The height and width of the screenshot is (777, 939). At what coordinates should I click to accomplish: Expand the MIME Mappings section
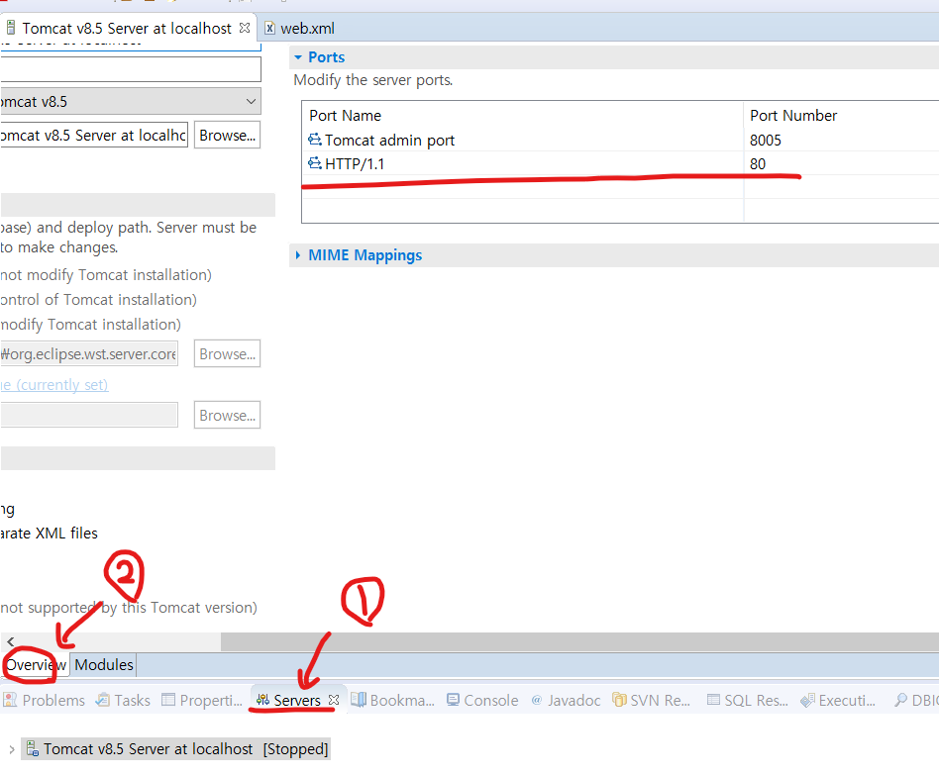coord(297,255)
